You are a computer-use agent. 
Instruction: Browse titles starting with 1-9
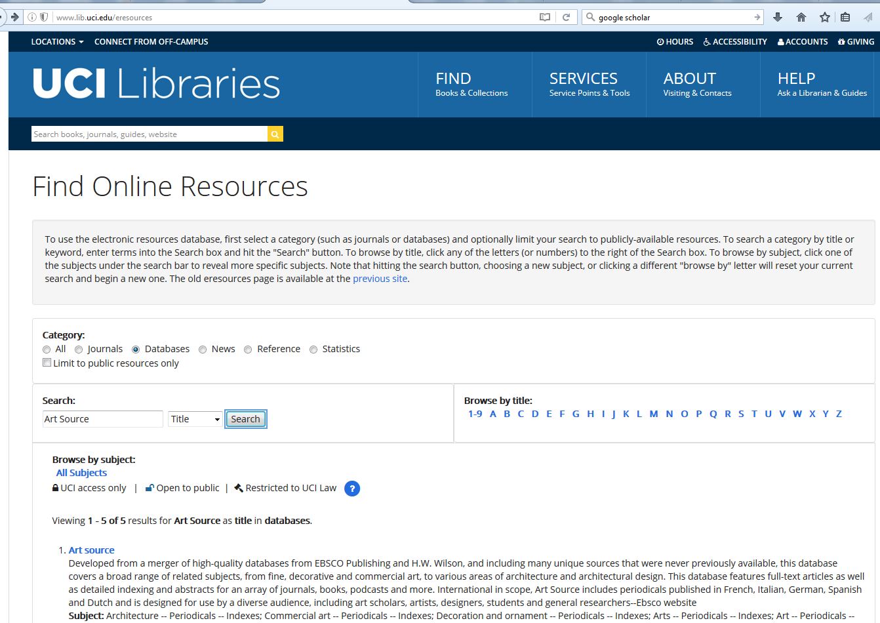tap(475, 414)
